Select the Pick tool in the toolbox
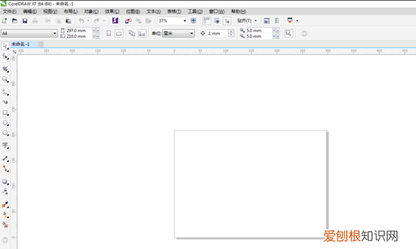The height and width of the screenshot is (249, 416). (x=5, y=46)
